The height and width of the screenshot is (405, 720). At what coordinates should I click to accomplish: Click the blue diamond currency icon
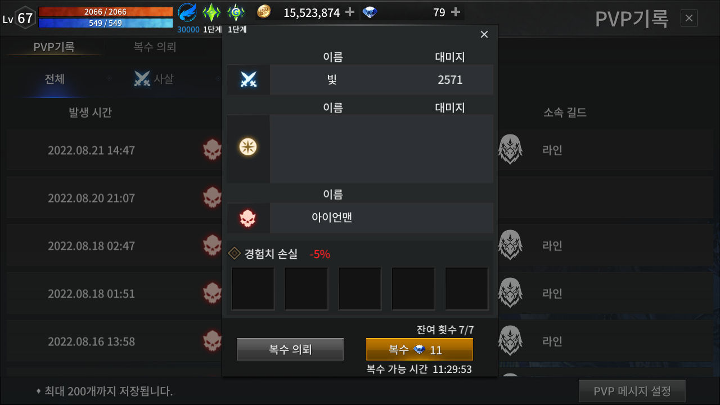370,12
